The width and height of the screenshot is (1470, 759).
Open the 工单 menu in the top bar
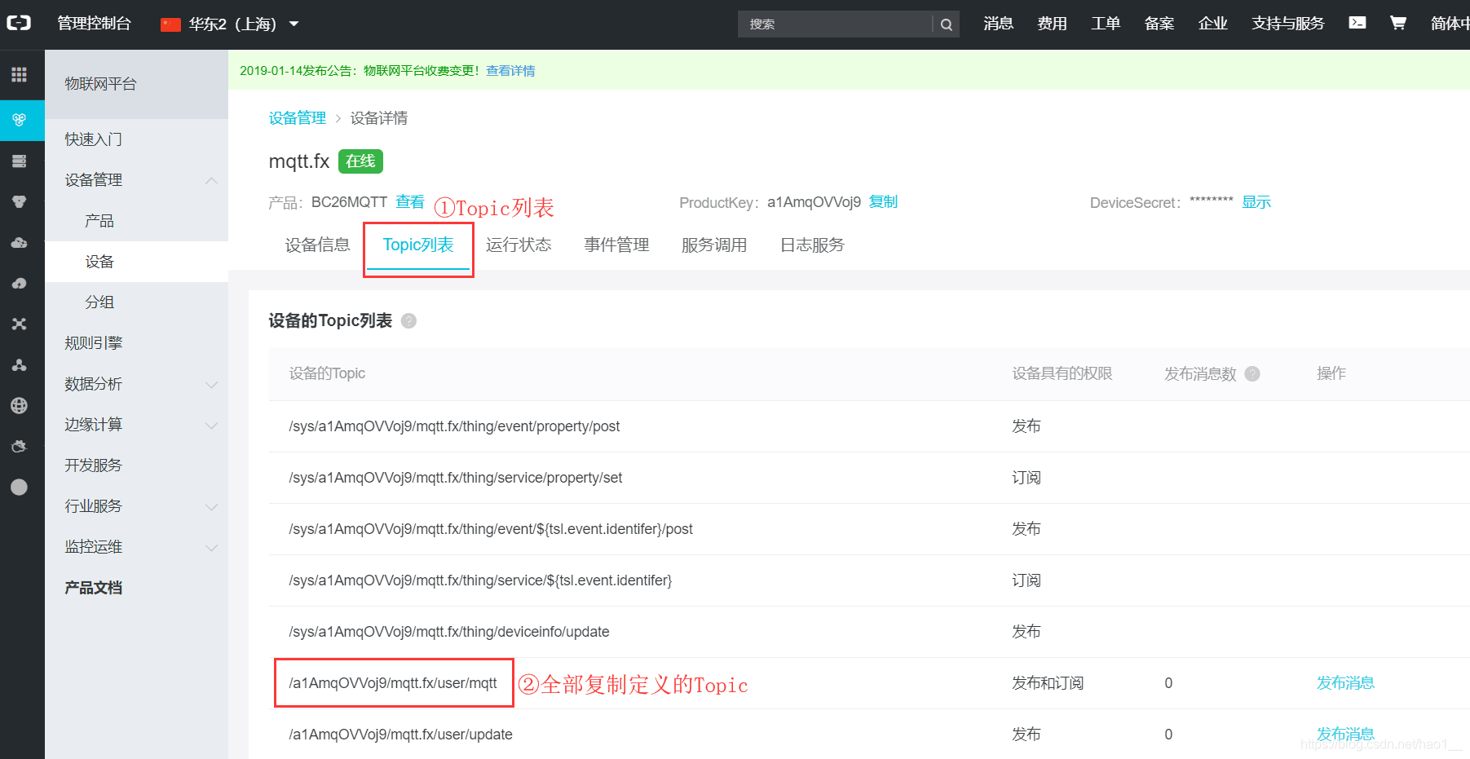1106,23
